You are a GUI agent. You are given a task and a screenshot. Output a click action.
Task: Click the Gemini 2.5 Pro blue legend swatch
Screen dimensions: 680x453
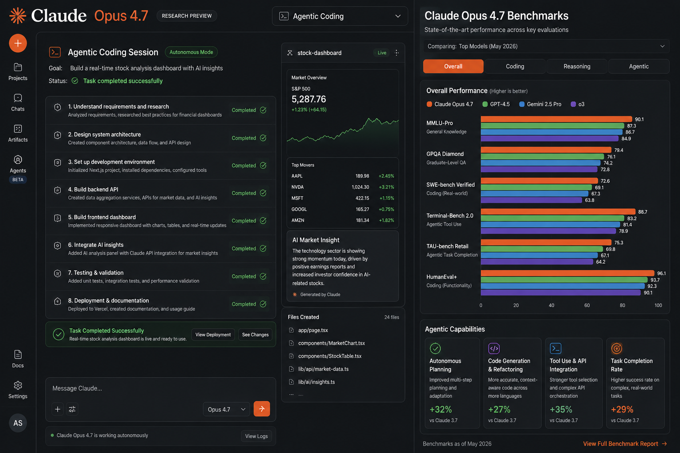coord(522,104)
